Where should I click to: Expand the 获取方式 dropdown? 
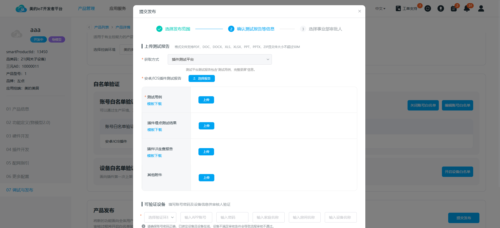pyautogui.click(x=220, y=59)
